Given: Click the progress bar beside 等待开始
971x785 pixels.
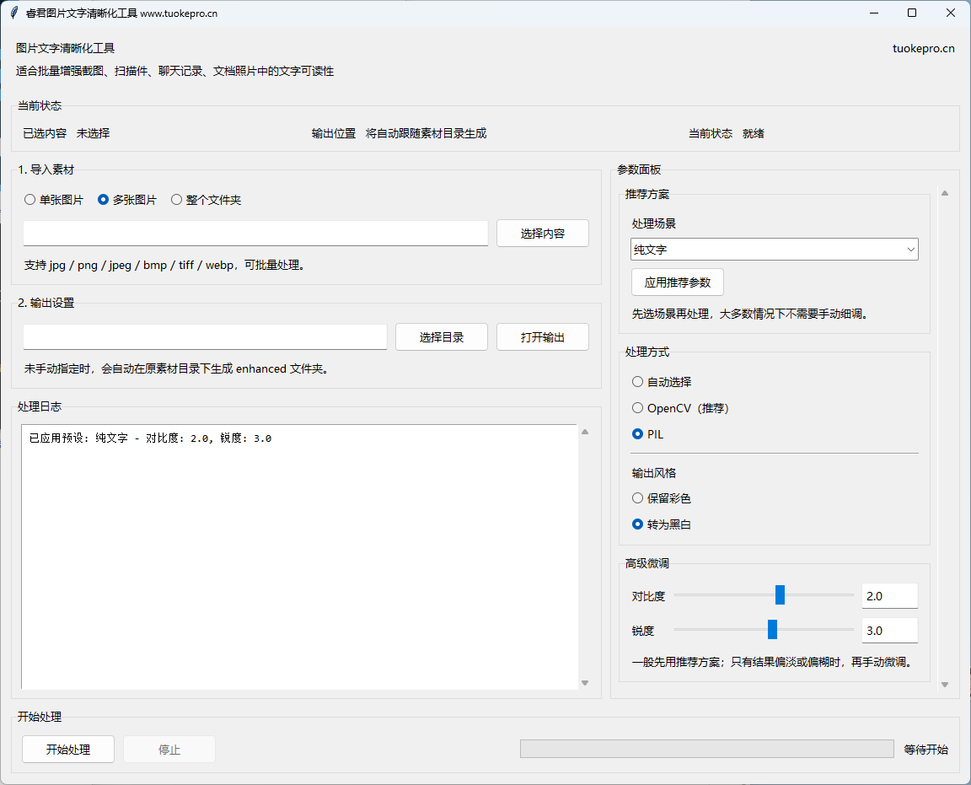Looking at the screenshot, I should [x=706, y=749].
